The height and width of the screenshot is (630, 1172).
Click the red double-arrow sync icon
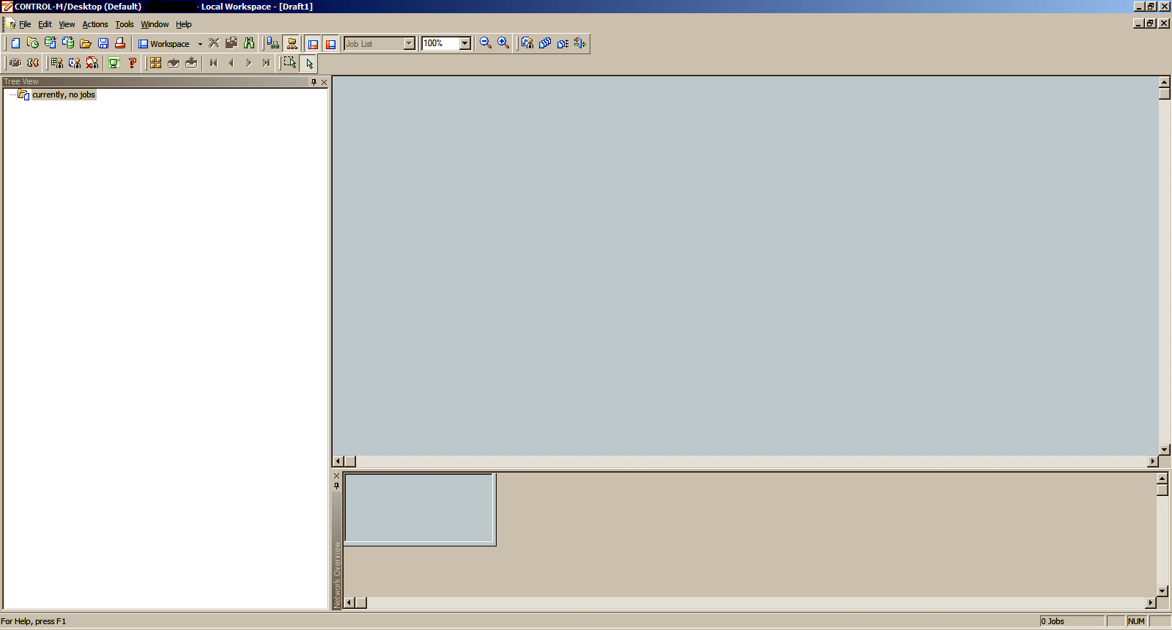[33, 63]
